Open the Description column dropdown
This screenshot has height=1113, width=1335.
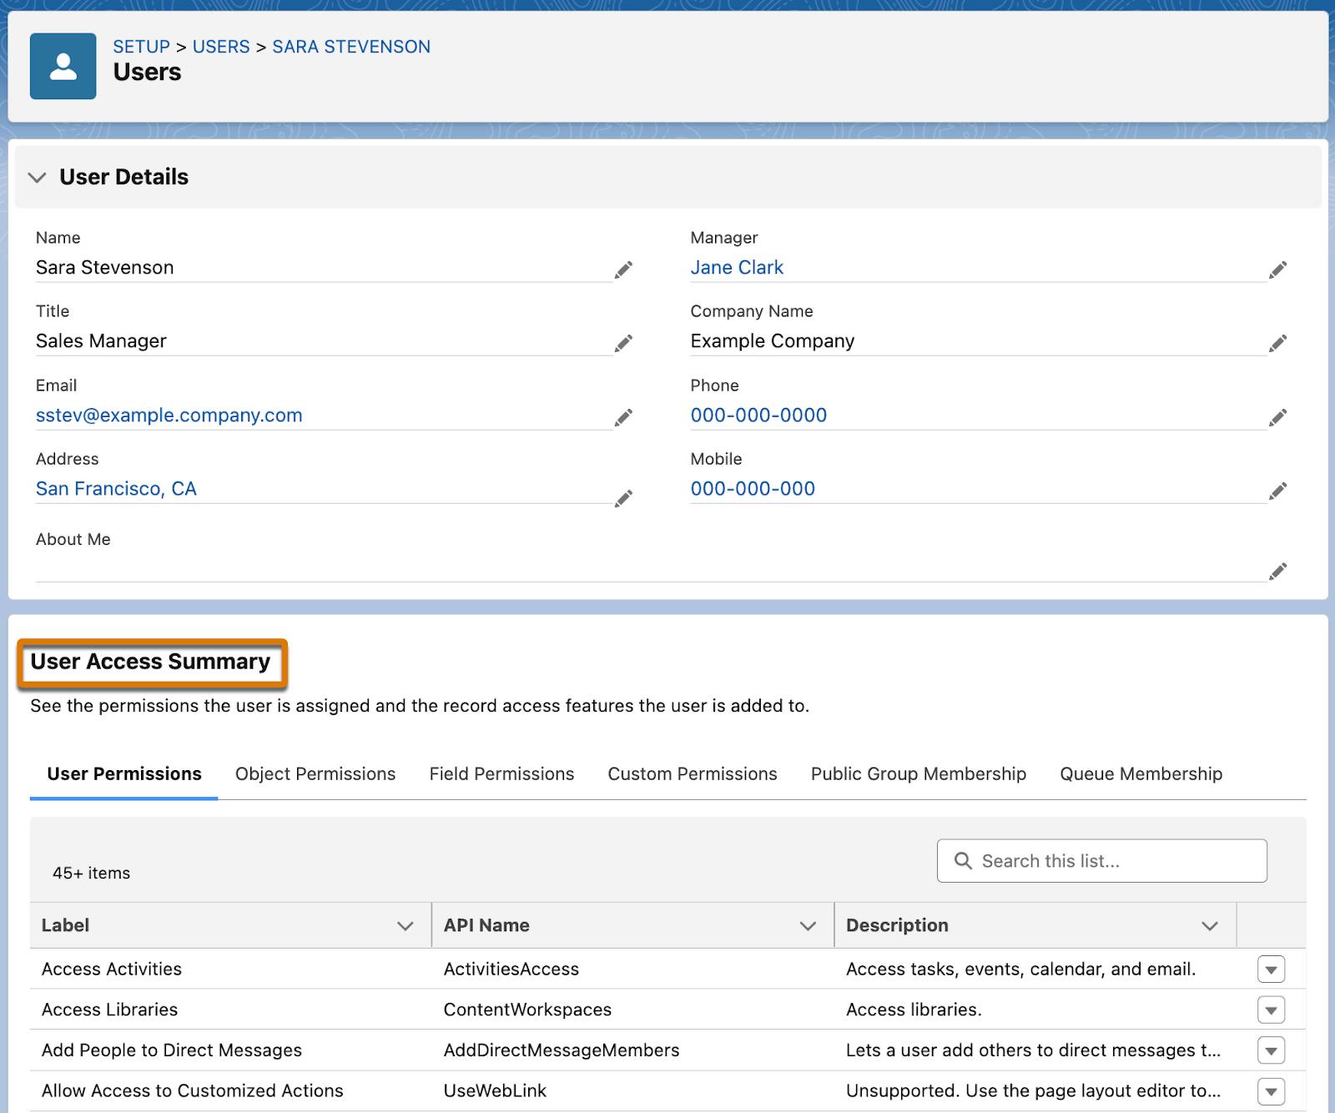1208,925
